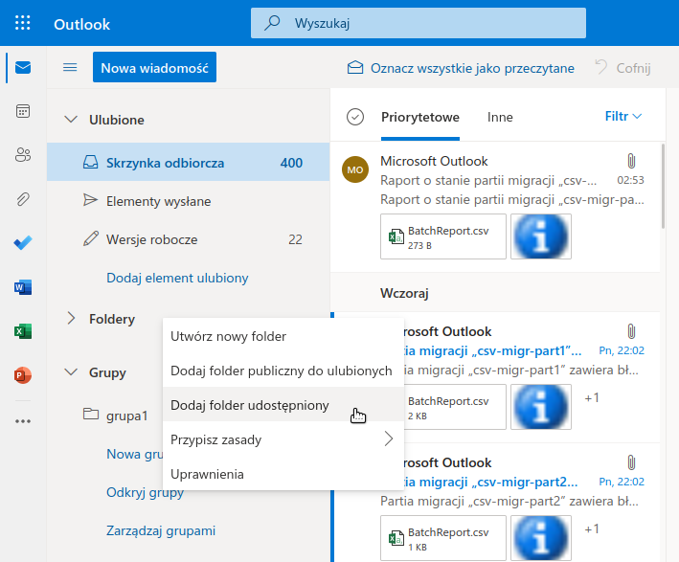Select 'Utwórz nowy folder' in context menu
679x562 pixels.
tap(228, 336)
